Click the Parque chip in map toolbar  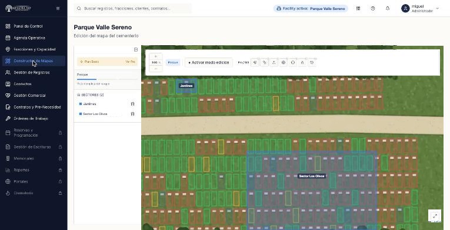pyautogui.click(x=173, y=62)
